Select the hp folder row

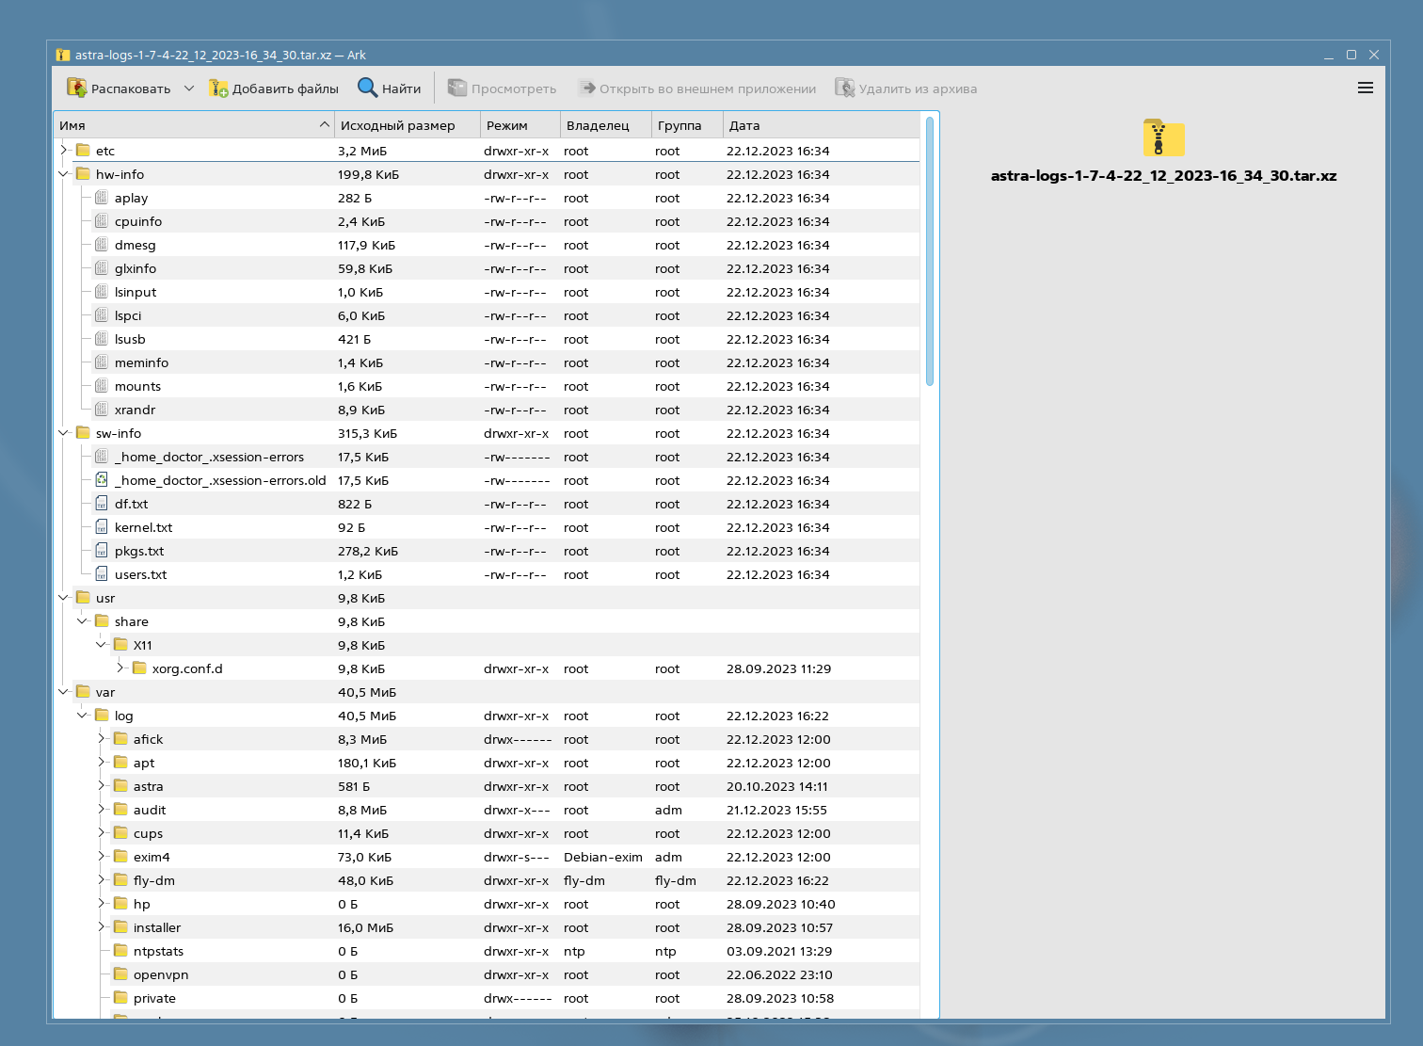pos(487,904)
